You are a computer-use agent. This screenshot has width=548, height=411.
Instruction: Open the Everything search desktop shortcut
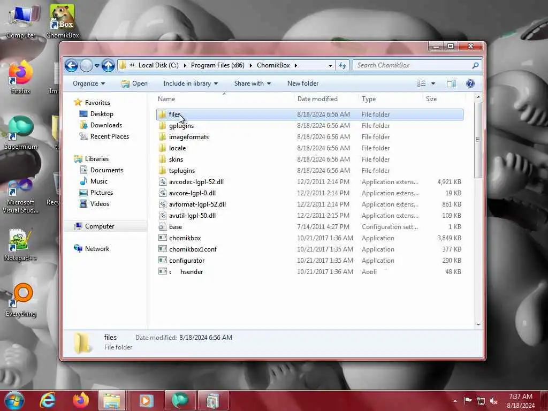[21, 300]
